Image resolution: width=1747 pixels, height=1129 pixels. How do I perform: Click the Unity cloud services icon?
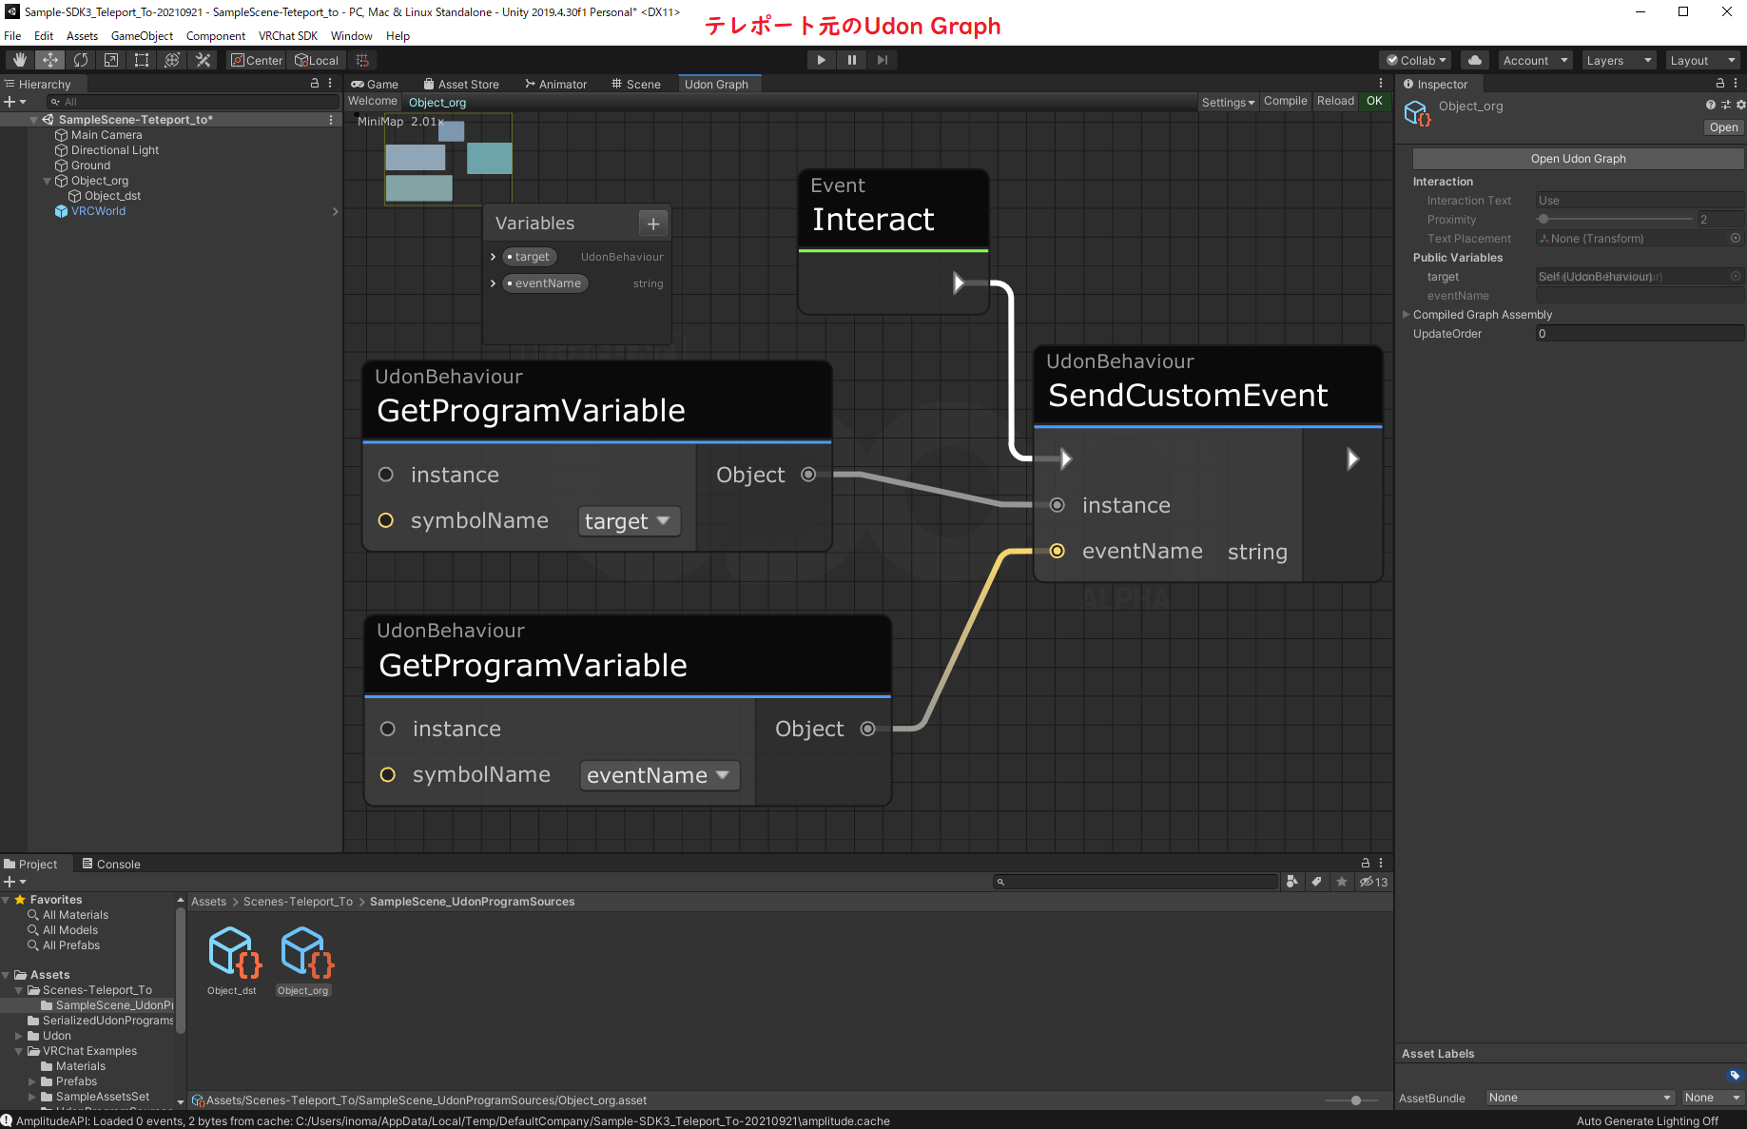(x=1475, y=60)
